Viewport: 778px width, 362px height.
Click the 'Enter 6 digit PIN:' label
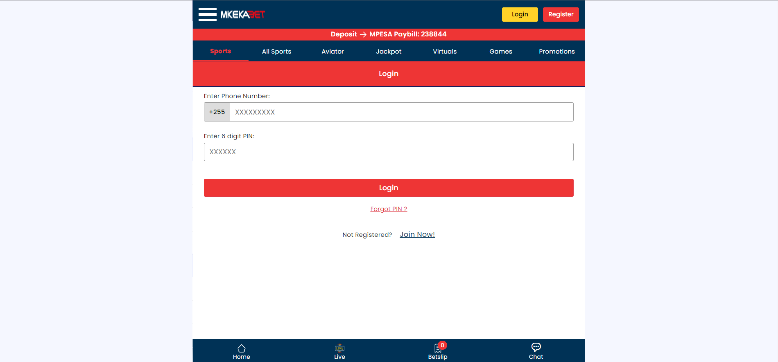(229, 136)
